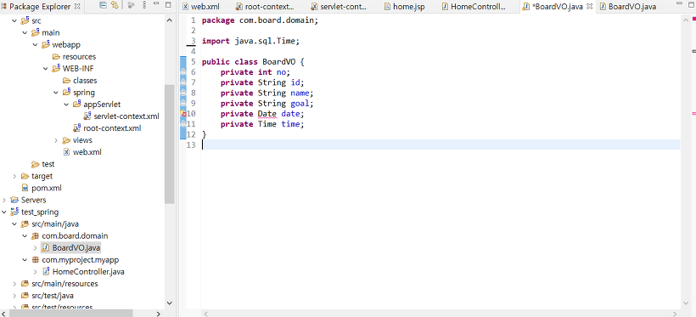
Task: Collapse the com.board.domain package
Action: pos(24,235)
